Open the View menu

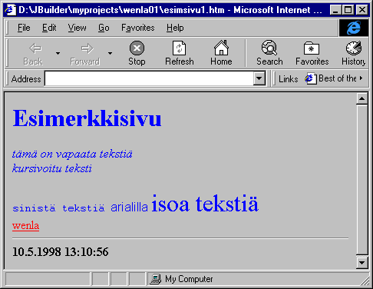point(77,28)
